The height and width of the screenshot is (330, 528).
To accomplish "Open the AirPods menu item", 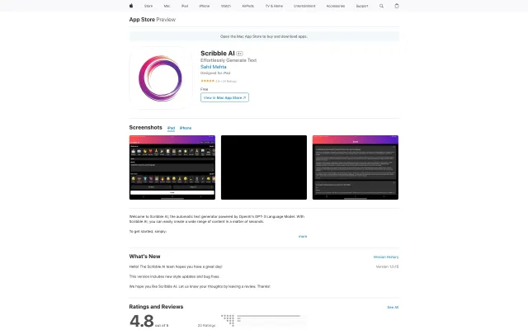I will coord(248,5).
